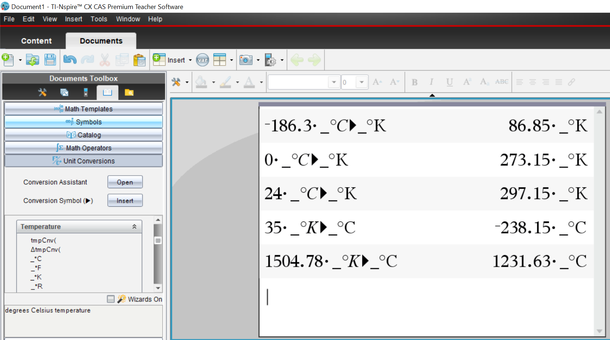Switch to the Content tab
This screenshot has width=610, height=340.
pyautogui.click(x=36, y=41)
